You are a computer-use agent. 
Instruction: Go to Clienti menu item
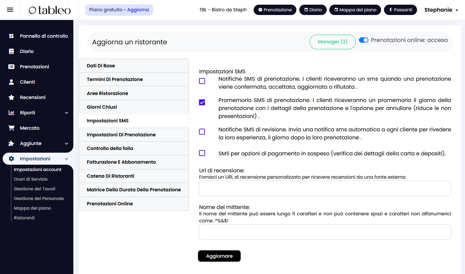[x=27, y=82]
